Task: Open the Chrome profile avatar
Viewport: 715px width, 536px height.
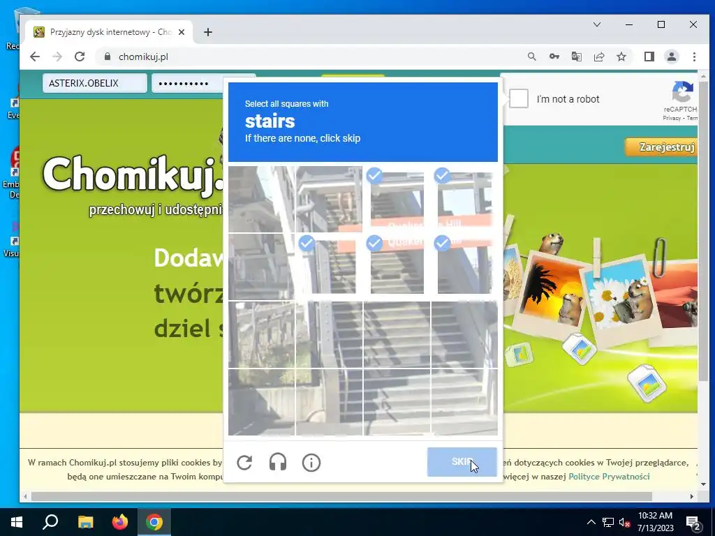Action: click(672, 57)
